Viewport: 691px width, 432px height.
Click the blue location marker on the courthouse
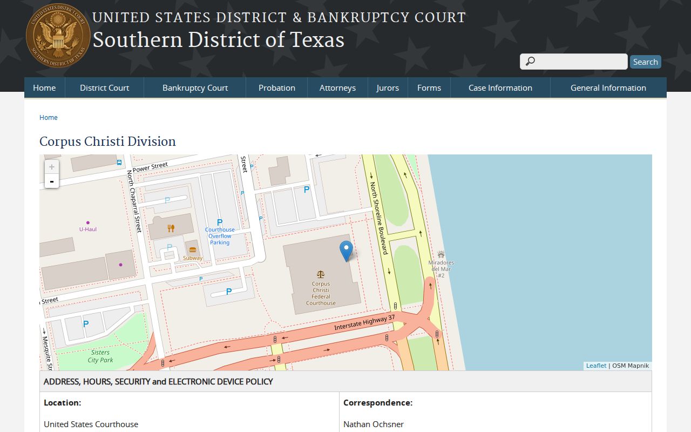[x=346, y=252]
